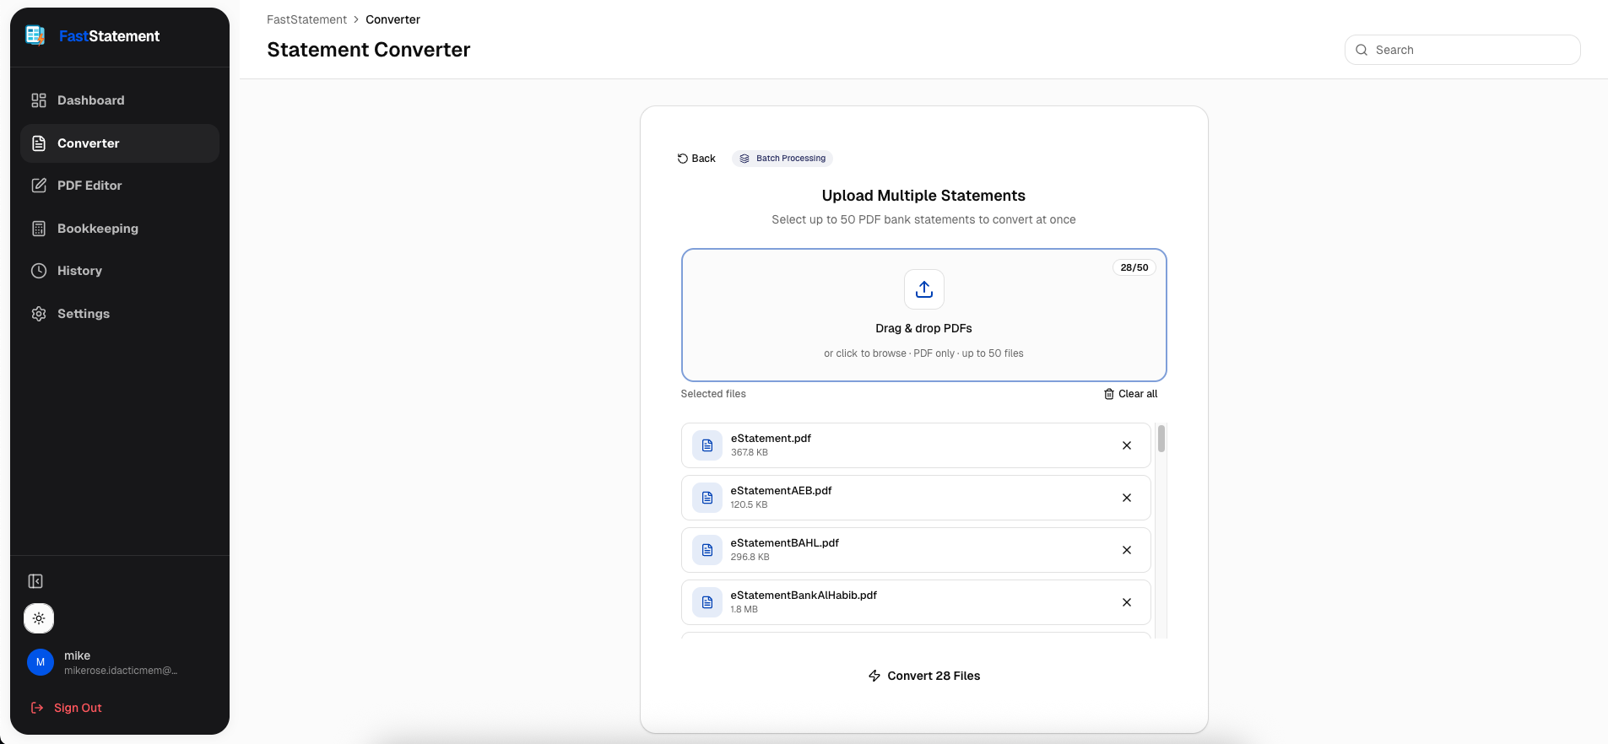Remove eStatement.pdf from selected files
Viewport: 1608px width, 744px height.
(1126, 445)
